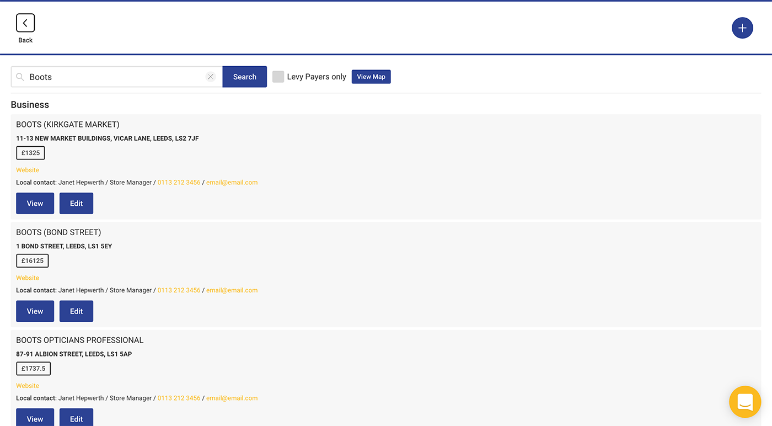The height and width of the screenshot is (426, 772).
Task: Edit the Boots (Kirkgate Market) record
Action: [76, 203]
